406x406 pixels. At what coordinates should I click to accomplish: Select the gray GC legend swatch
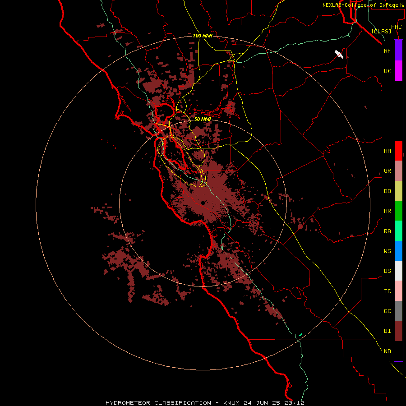[398, 311]
